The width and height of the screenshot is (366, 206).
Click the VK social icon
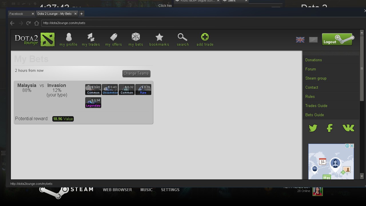[x=348, y=128]
